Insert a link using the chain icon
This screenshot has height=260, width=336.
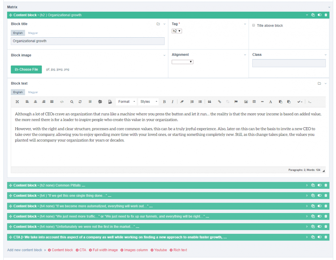tap(220, 102)
